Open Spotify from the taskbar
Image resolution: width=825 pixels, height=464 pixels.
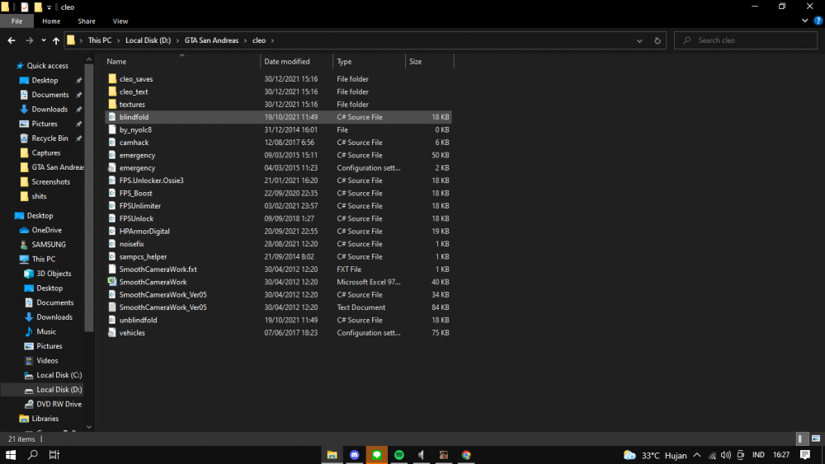point(399,455)
